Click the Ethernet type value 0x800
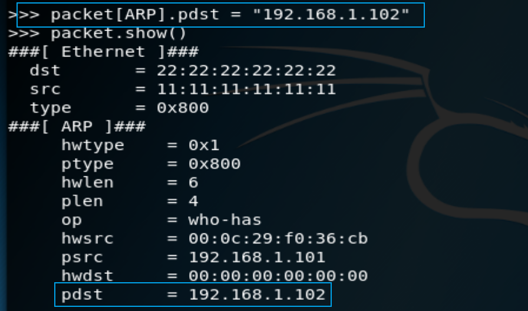This screenshot has width=528, height=311. [x=183, y=108]
